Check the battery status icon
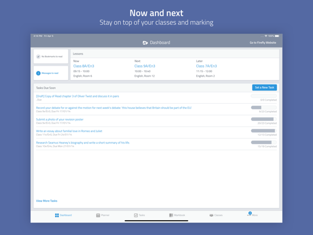 point(277,36)
